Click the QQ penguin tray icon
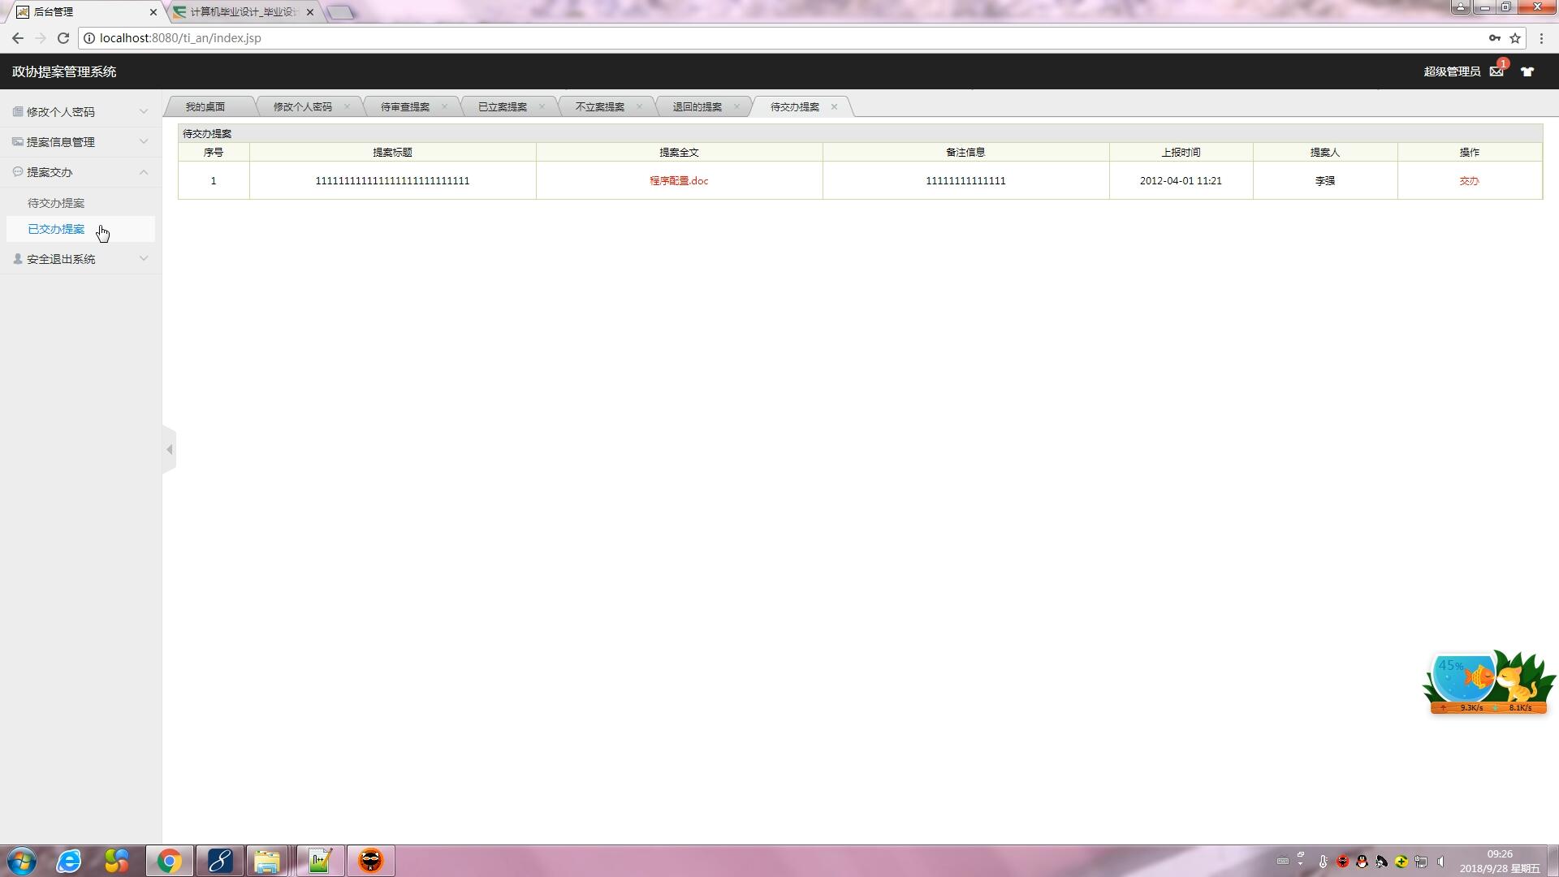Screen dimensions: 1559x877 [1362, 862]
